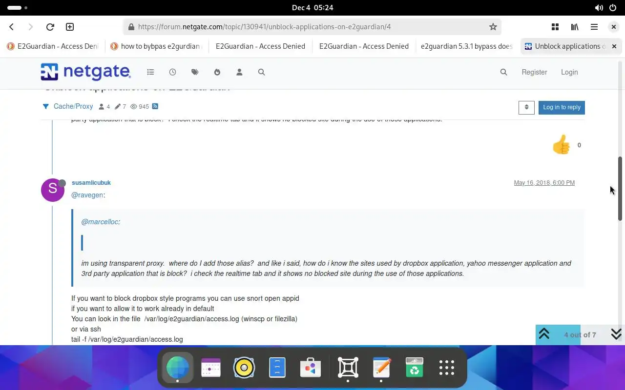Open the browser hamburger menu
The height and width of the screenshot is (390, 625).
tap(594, 27)
